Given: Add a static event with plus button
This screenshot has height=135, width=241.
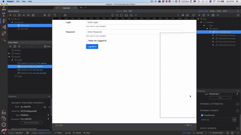Looking at the screenshot, I should tap(238, 128).
